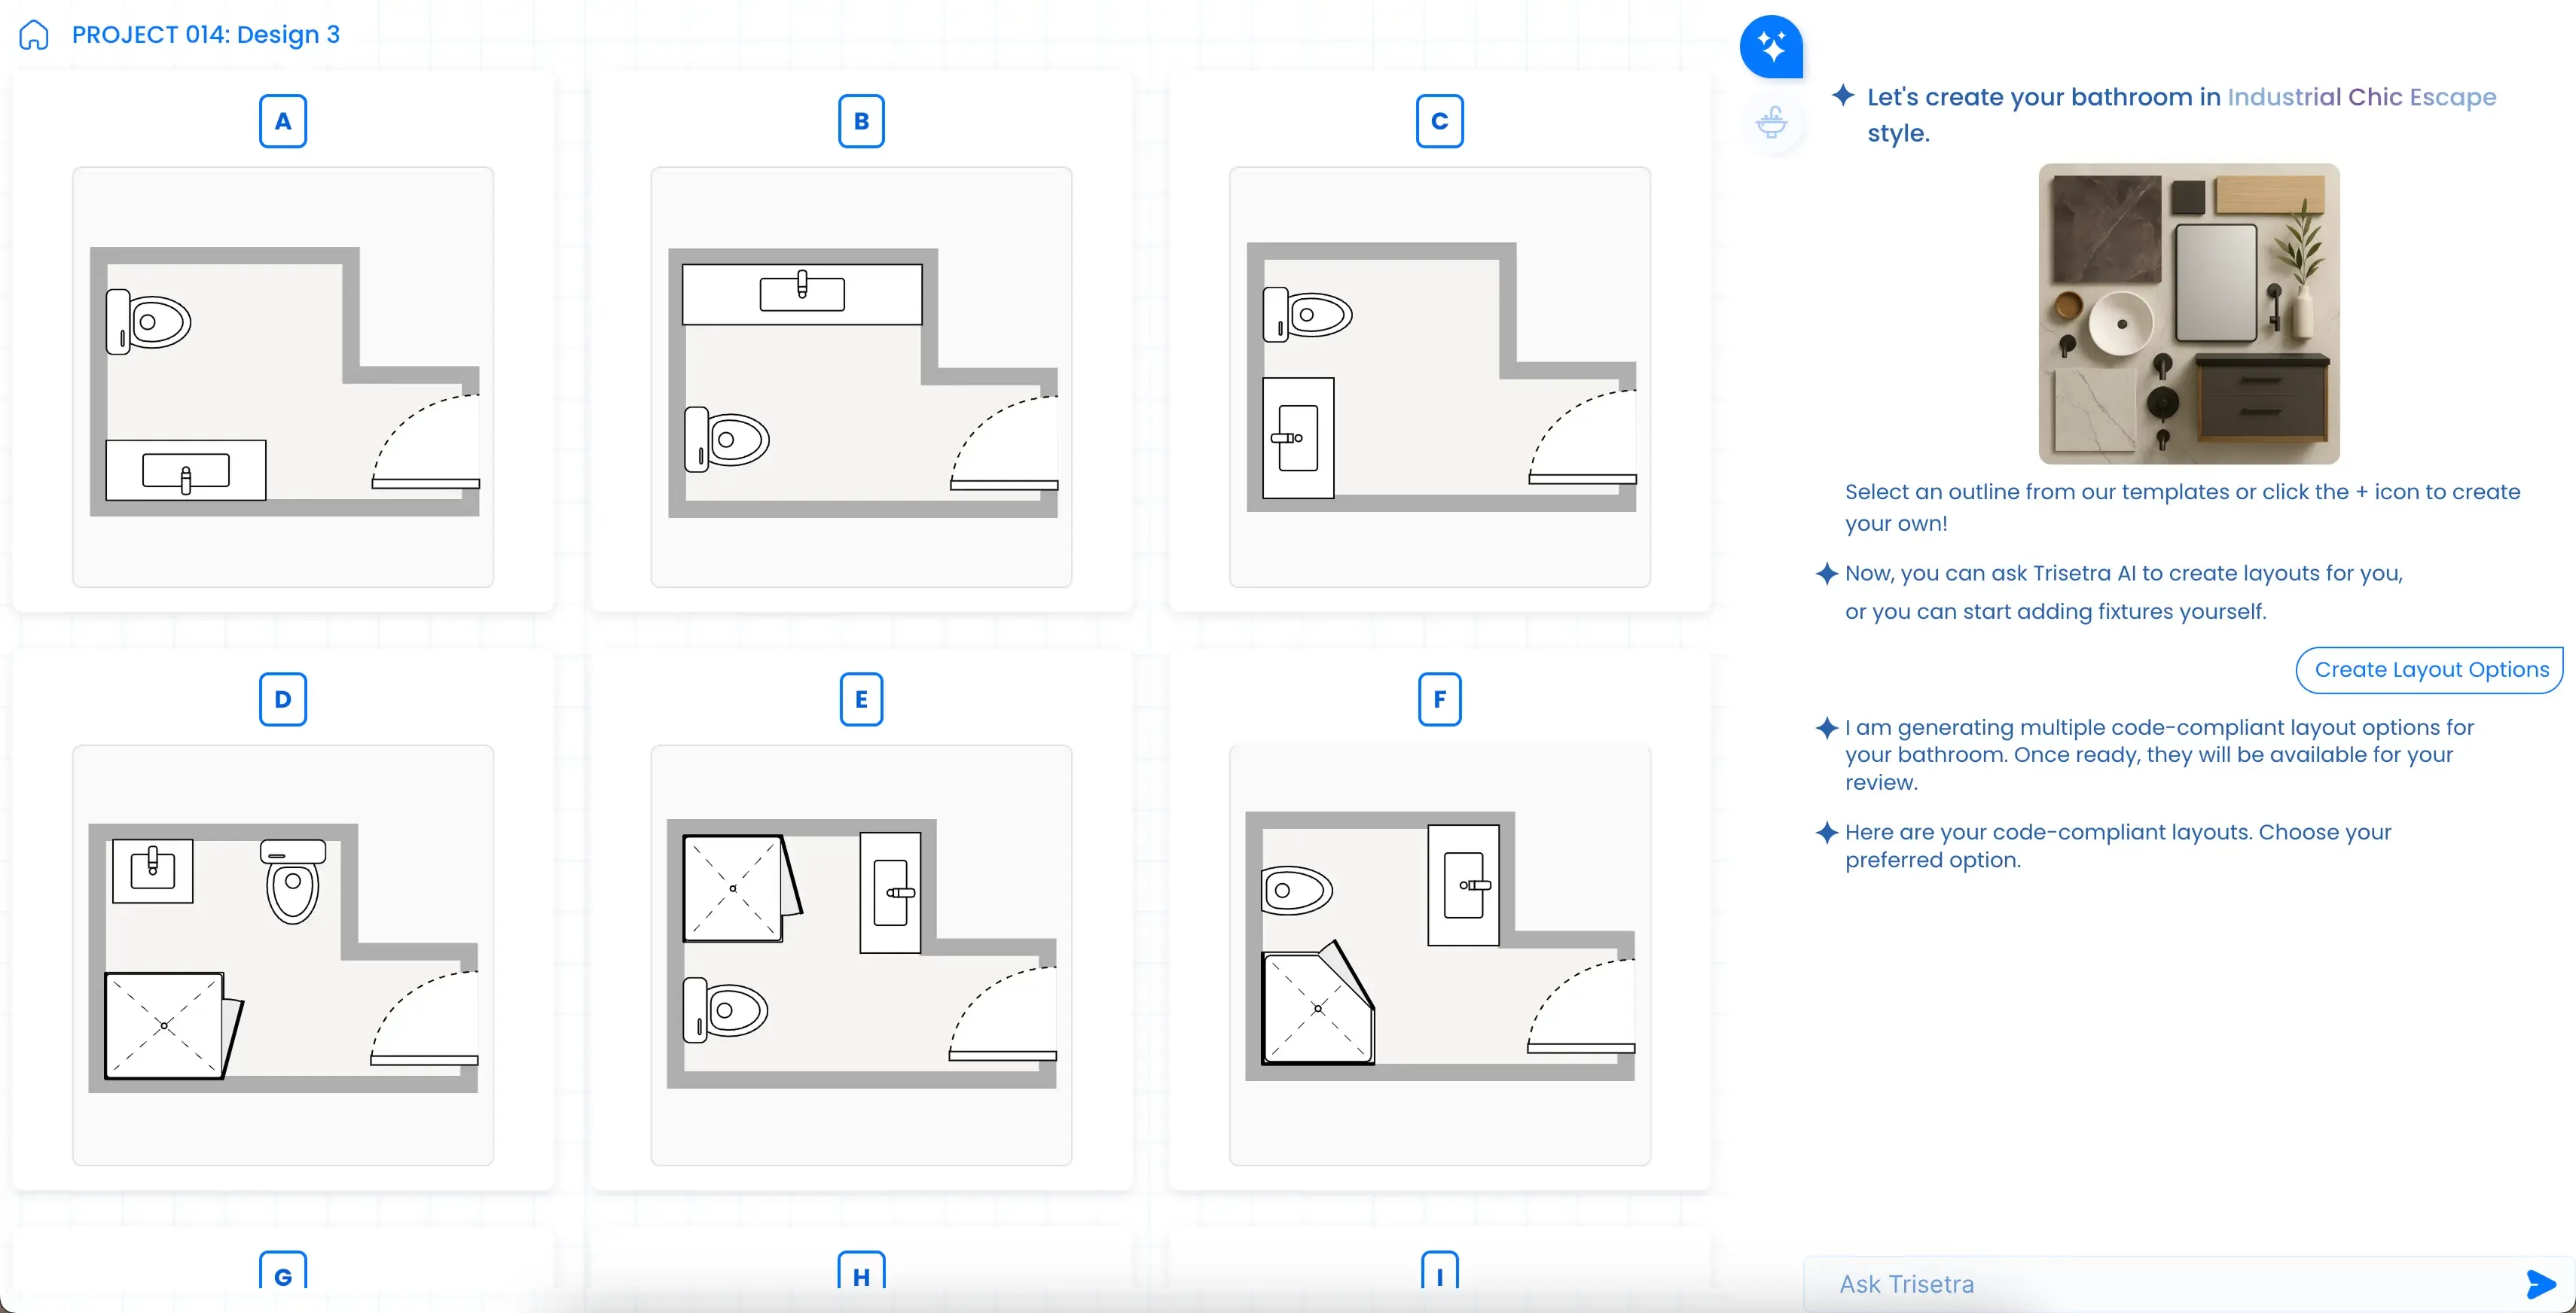Click the home icon in the header
This screenshot has width=2576, height=1313.
pyautogui.click(x=33, y=34)
